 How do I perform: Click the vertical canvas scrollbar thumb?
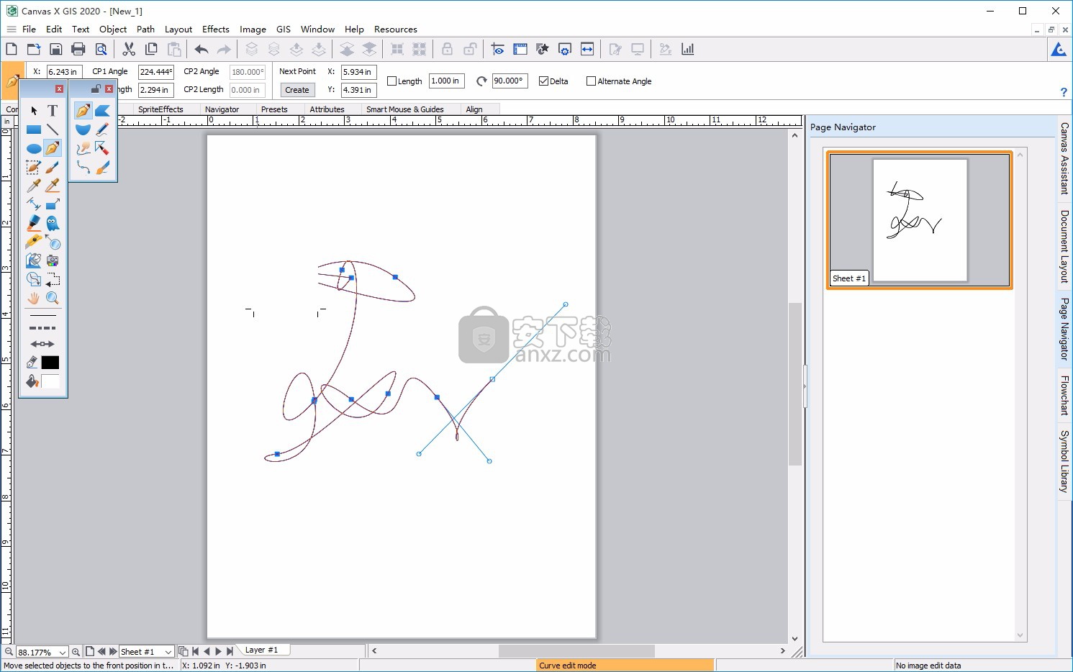(795, 383)
